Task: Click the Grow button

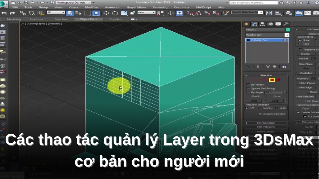Action: [277, 97]
